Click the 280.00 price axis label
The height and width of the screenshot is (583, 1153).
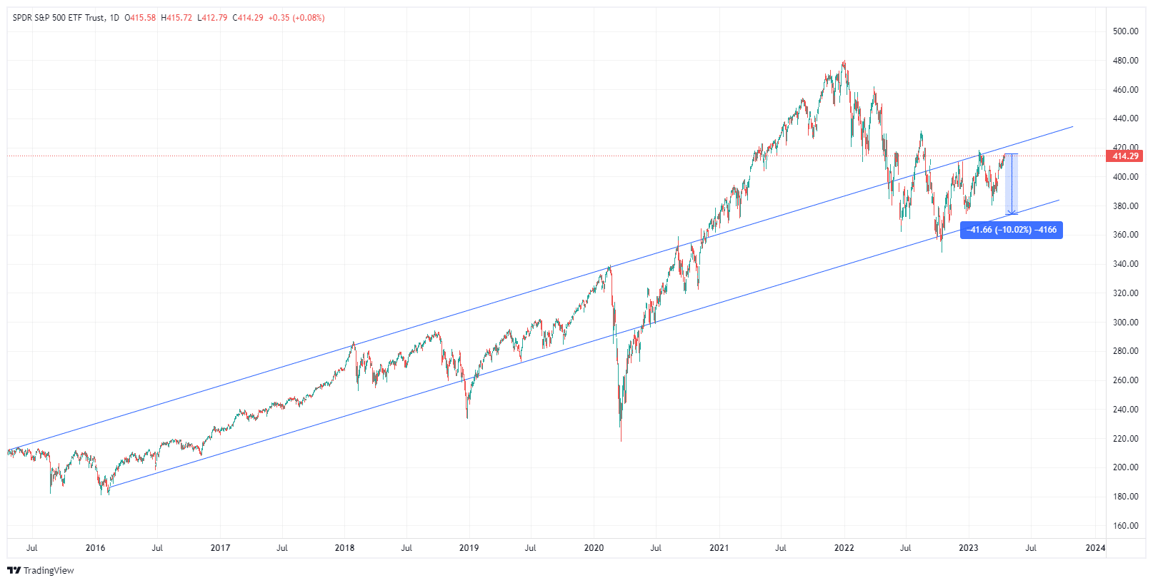tap(1125, 351)
